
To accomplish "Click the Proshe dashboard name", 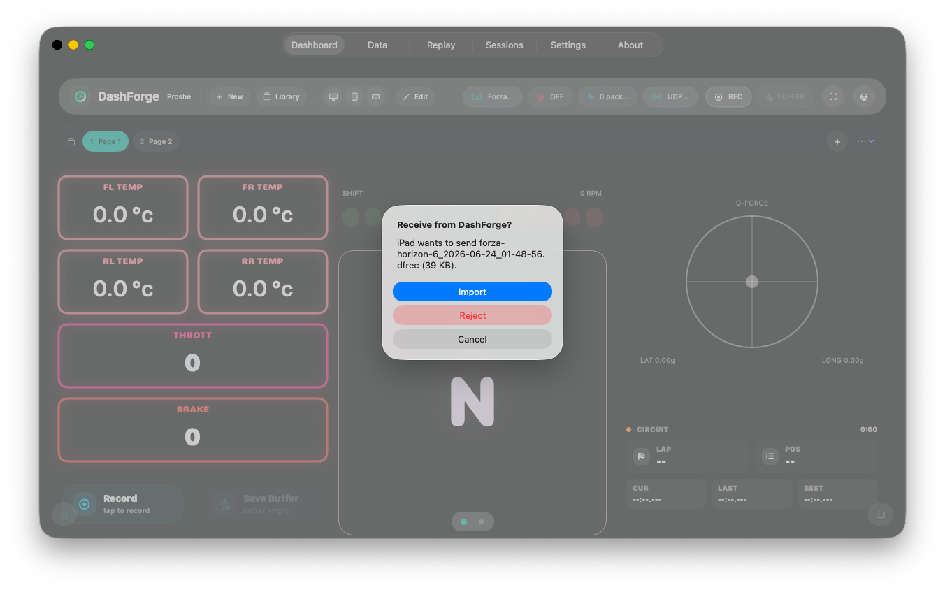I will [179, 96].
